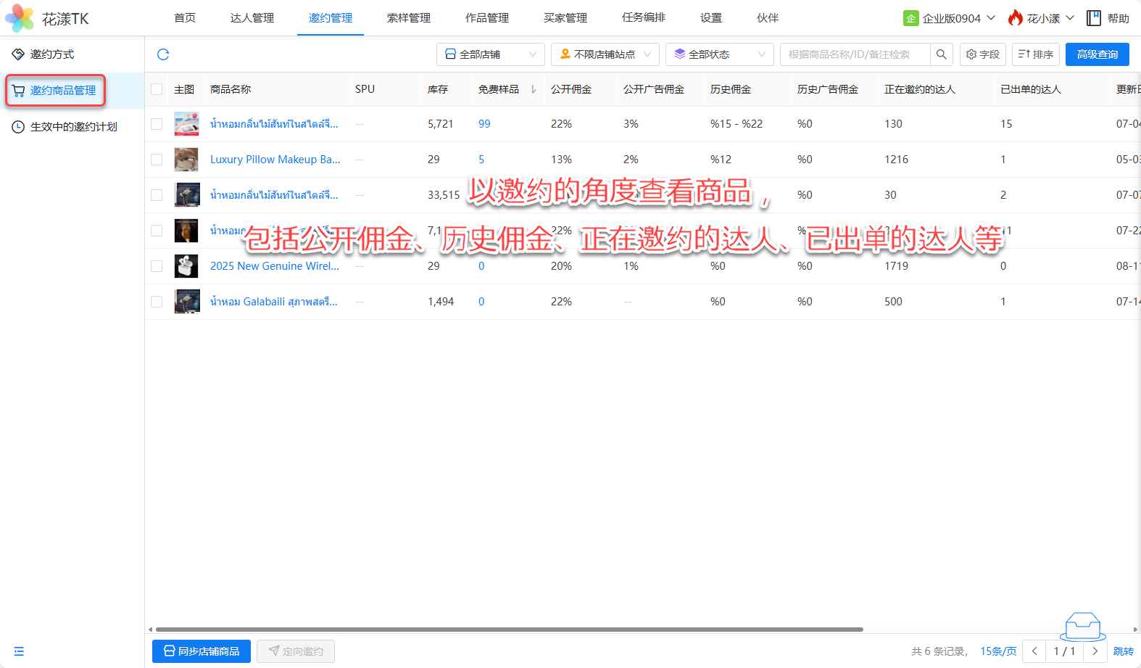Click the 同步店铺商品 sync button
This screenshot has width=1141, height=668.
(202, 651)
